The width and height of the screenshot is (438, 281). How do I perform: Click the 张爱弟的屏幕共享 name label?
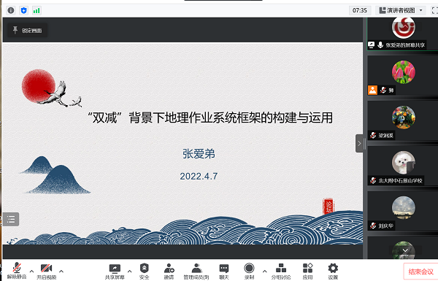click(405, 45)
